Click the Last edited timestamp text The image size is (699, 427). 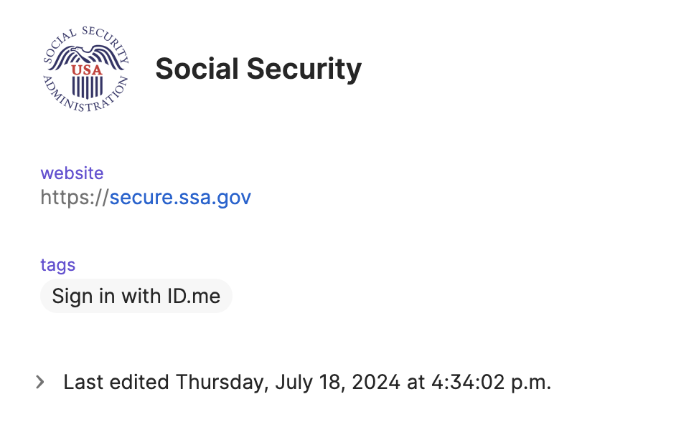[307, 382]
